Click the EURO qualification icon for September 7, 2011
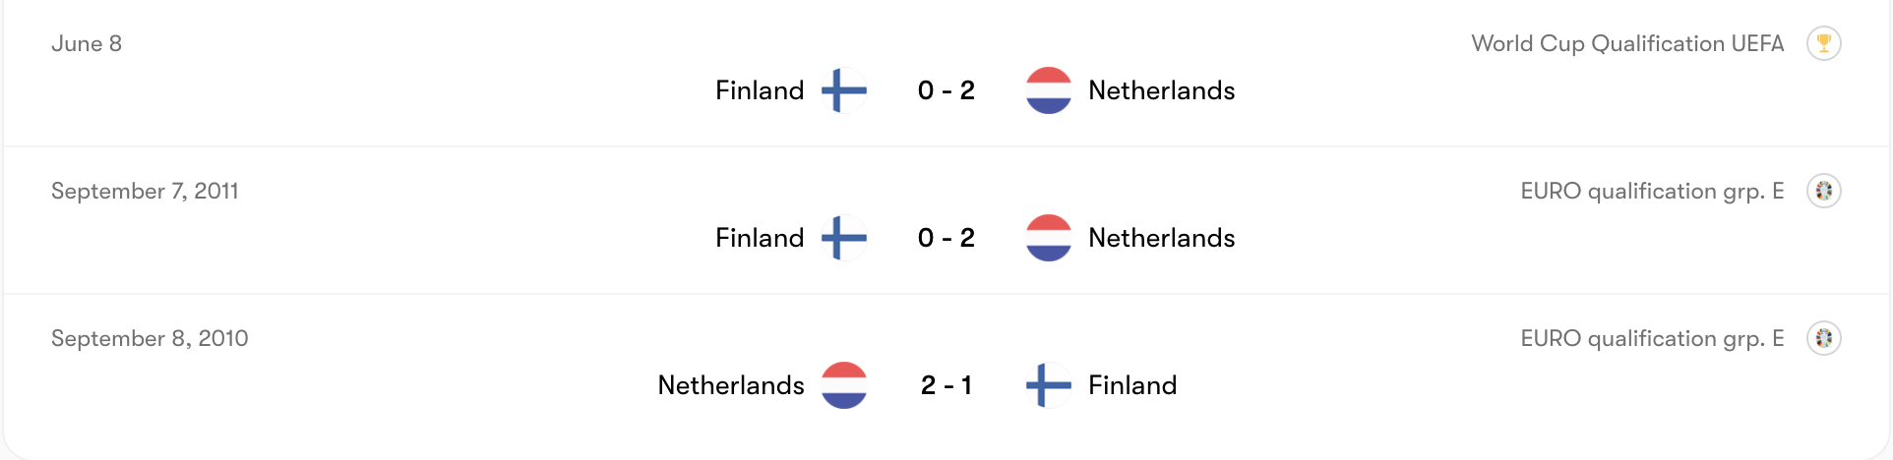The image size is (1893, 460). (x=1823, y=191)
